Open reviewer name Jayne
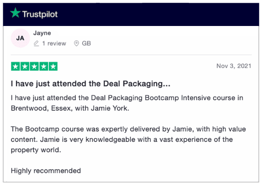 coord(42,33)
